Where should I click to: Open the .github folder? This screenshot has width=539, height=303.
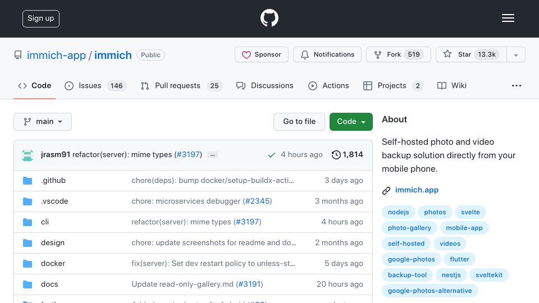53,180
